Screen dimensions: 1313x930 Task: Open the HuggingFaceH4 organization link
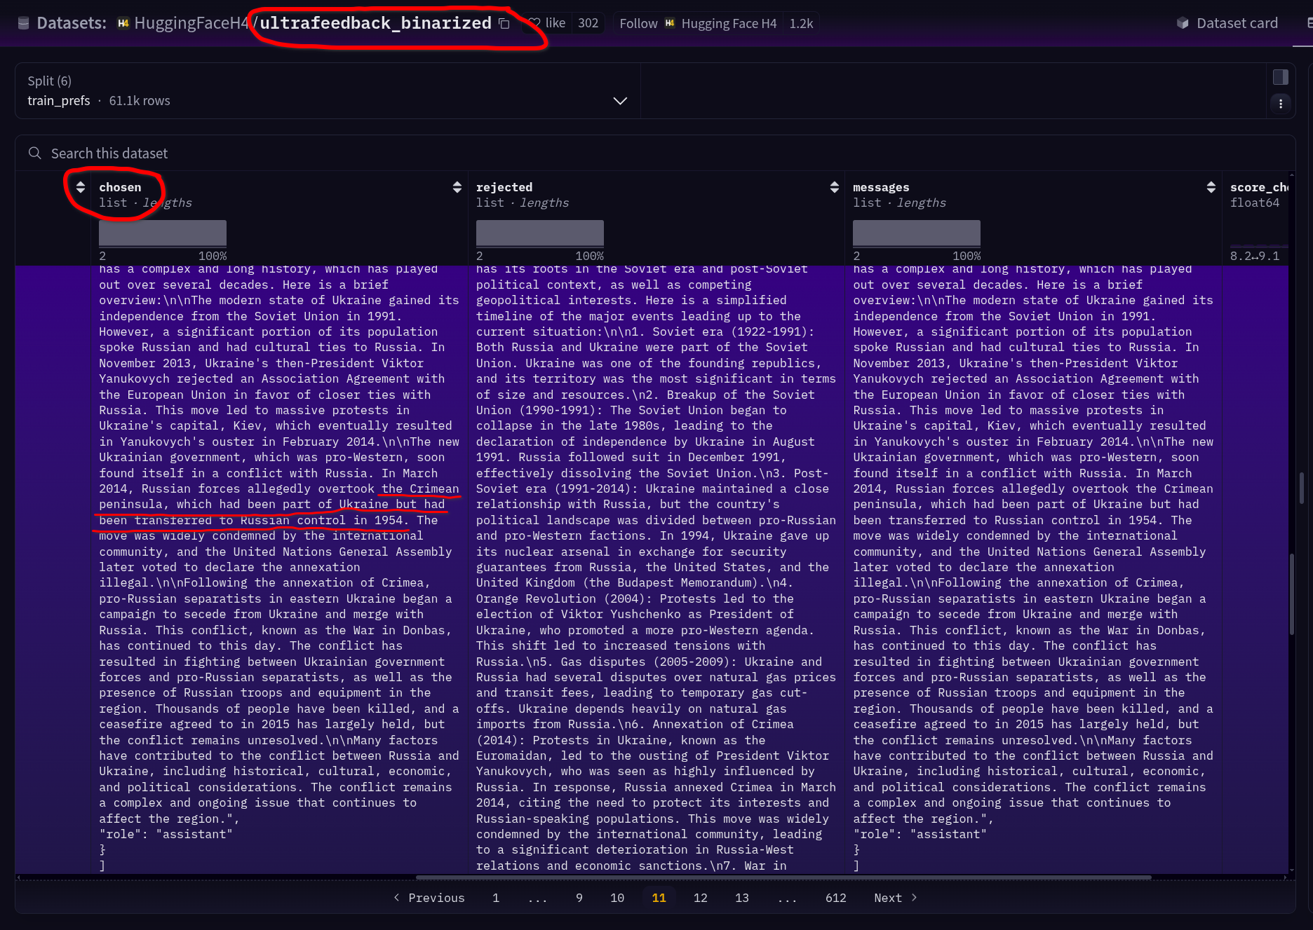pyautogui.click(x=191, y=23)
